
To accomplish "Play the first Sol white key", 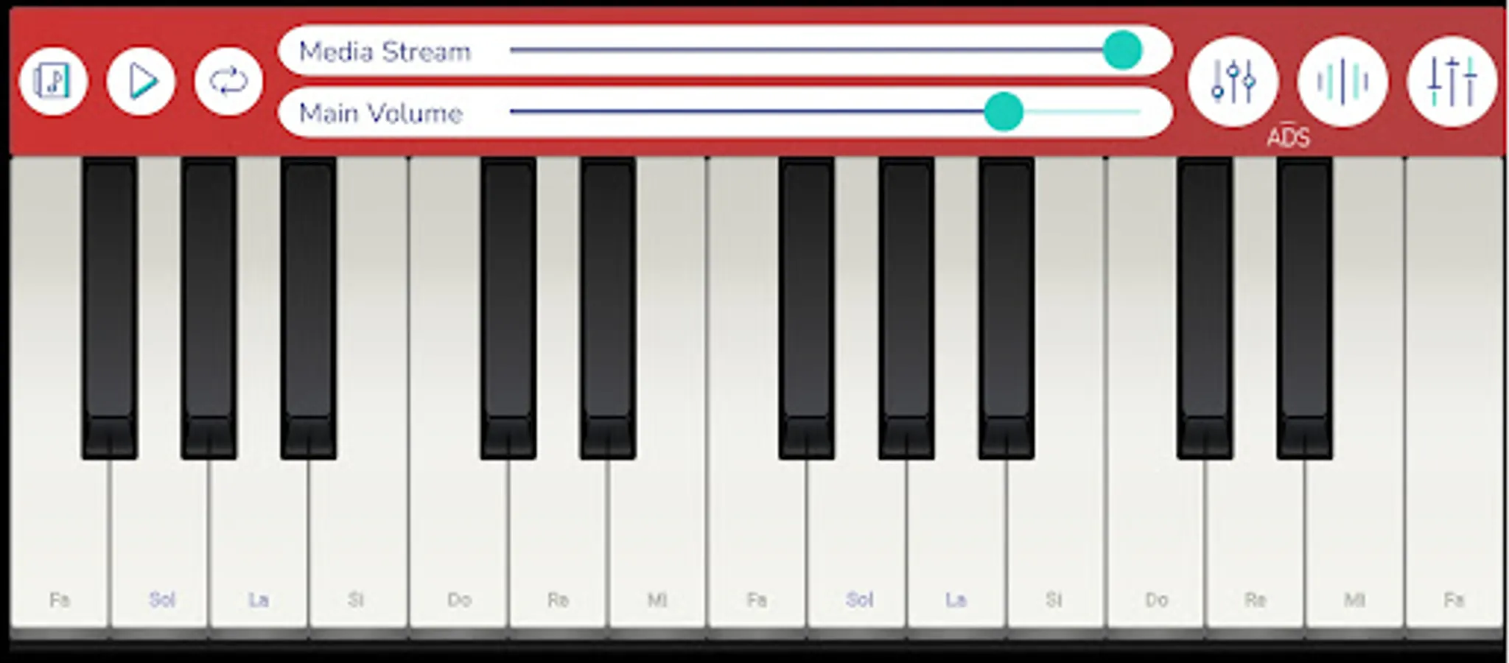I will (160, 545).
